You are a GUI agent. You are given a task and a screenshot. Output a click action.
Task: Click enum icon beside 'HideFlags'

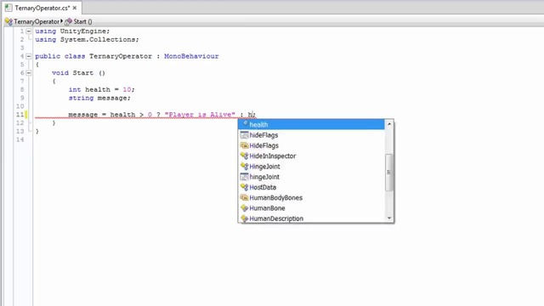click(244, 145)
